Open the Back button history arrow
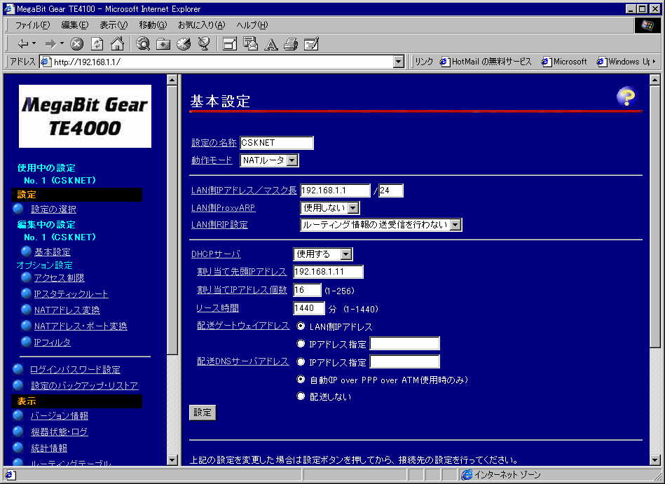This screenshot has width=665, height=484. (34, 43)
